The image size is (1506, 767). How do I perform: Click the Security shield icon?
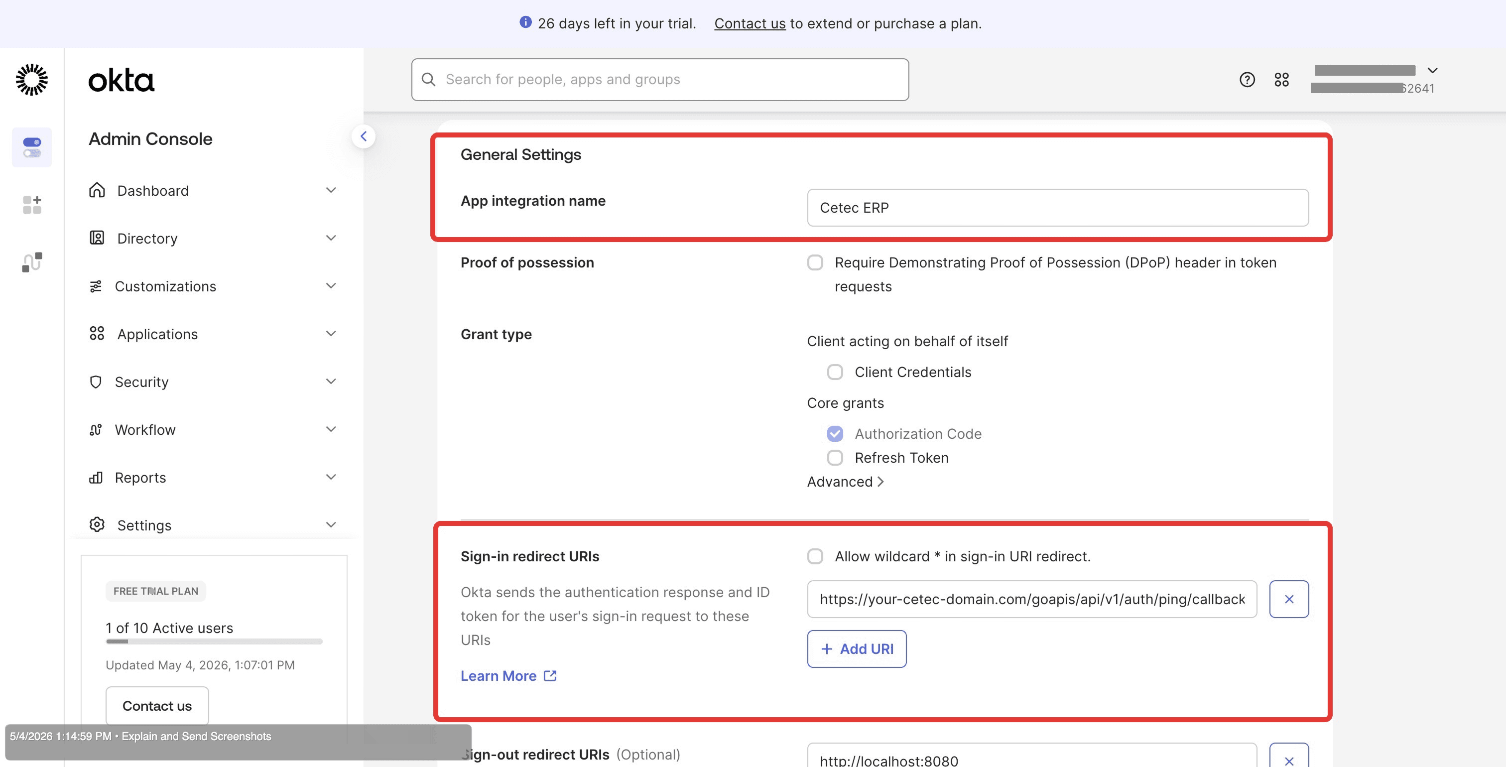point(95,382)
